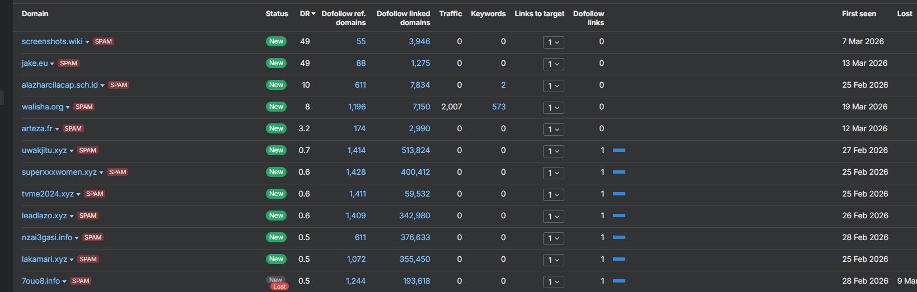Open the nzai3gasi.info domain link
Image resolution: width=917 pixels, height=292 pixels.
point(47,237)
